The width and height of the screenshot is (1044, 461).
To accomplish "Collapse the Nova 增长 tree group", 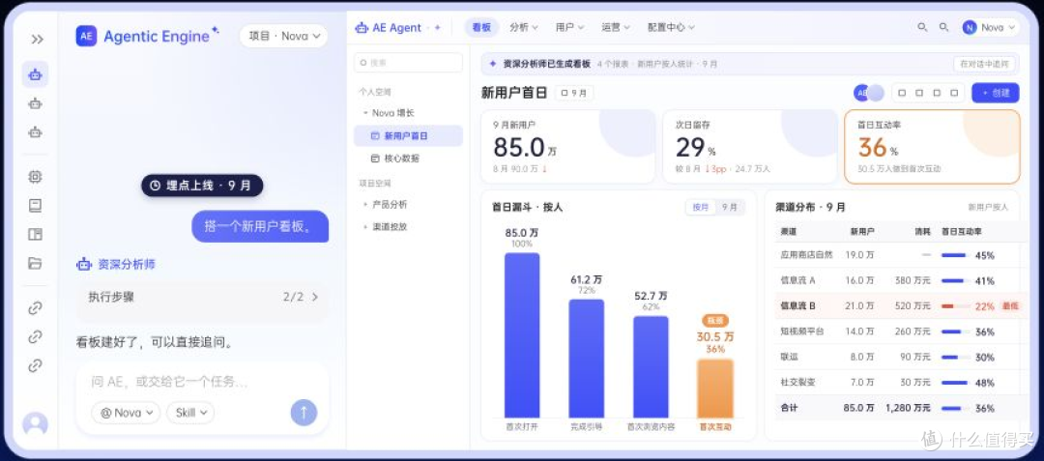I will (x=365, y=113).
